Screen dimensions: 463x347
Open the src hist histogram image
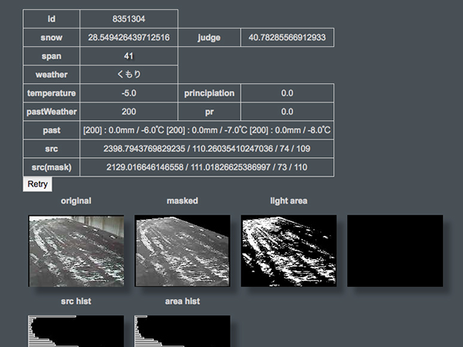tap(76, 331)
